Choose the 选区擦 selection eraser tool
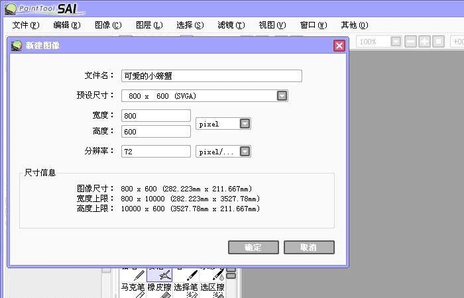 point(212,290)
